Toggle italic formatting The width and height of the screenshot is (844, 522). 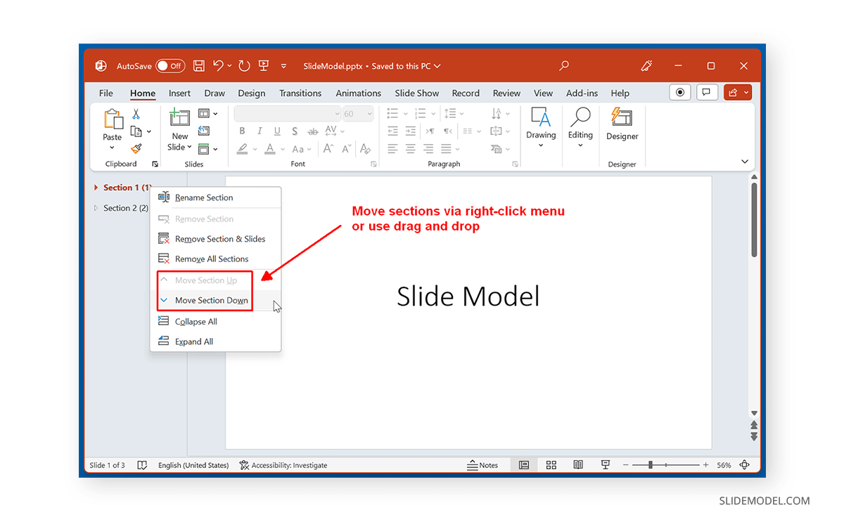(260, 131)
